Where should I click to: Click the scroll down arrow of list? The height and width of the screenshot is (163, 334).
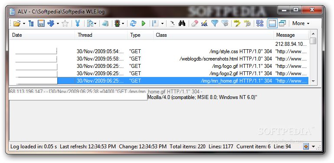313,81
